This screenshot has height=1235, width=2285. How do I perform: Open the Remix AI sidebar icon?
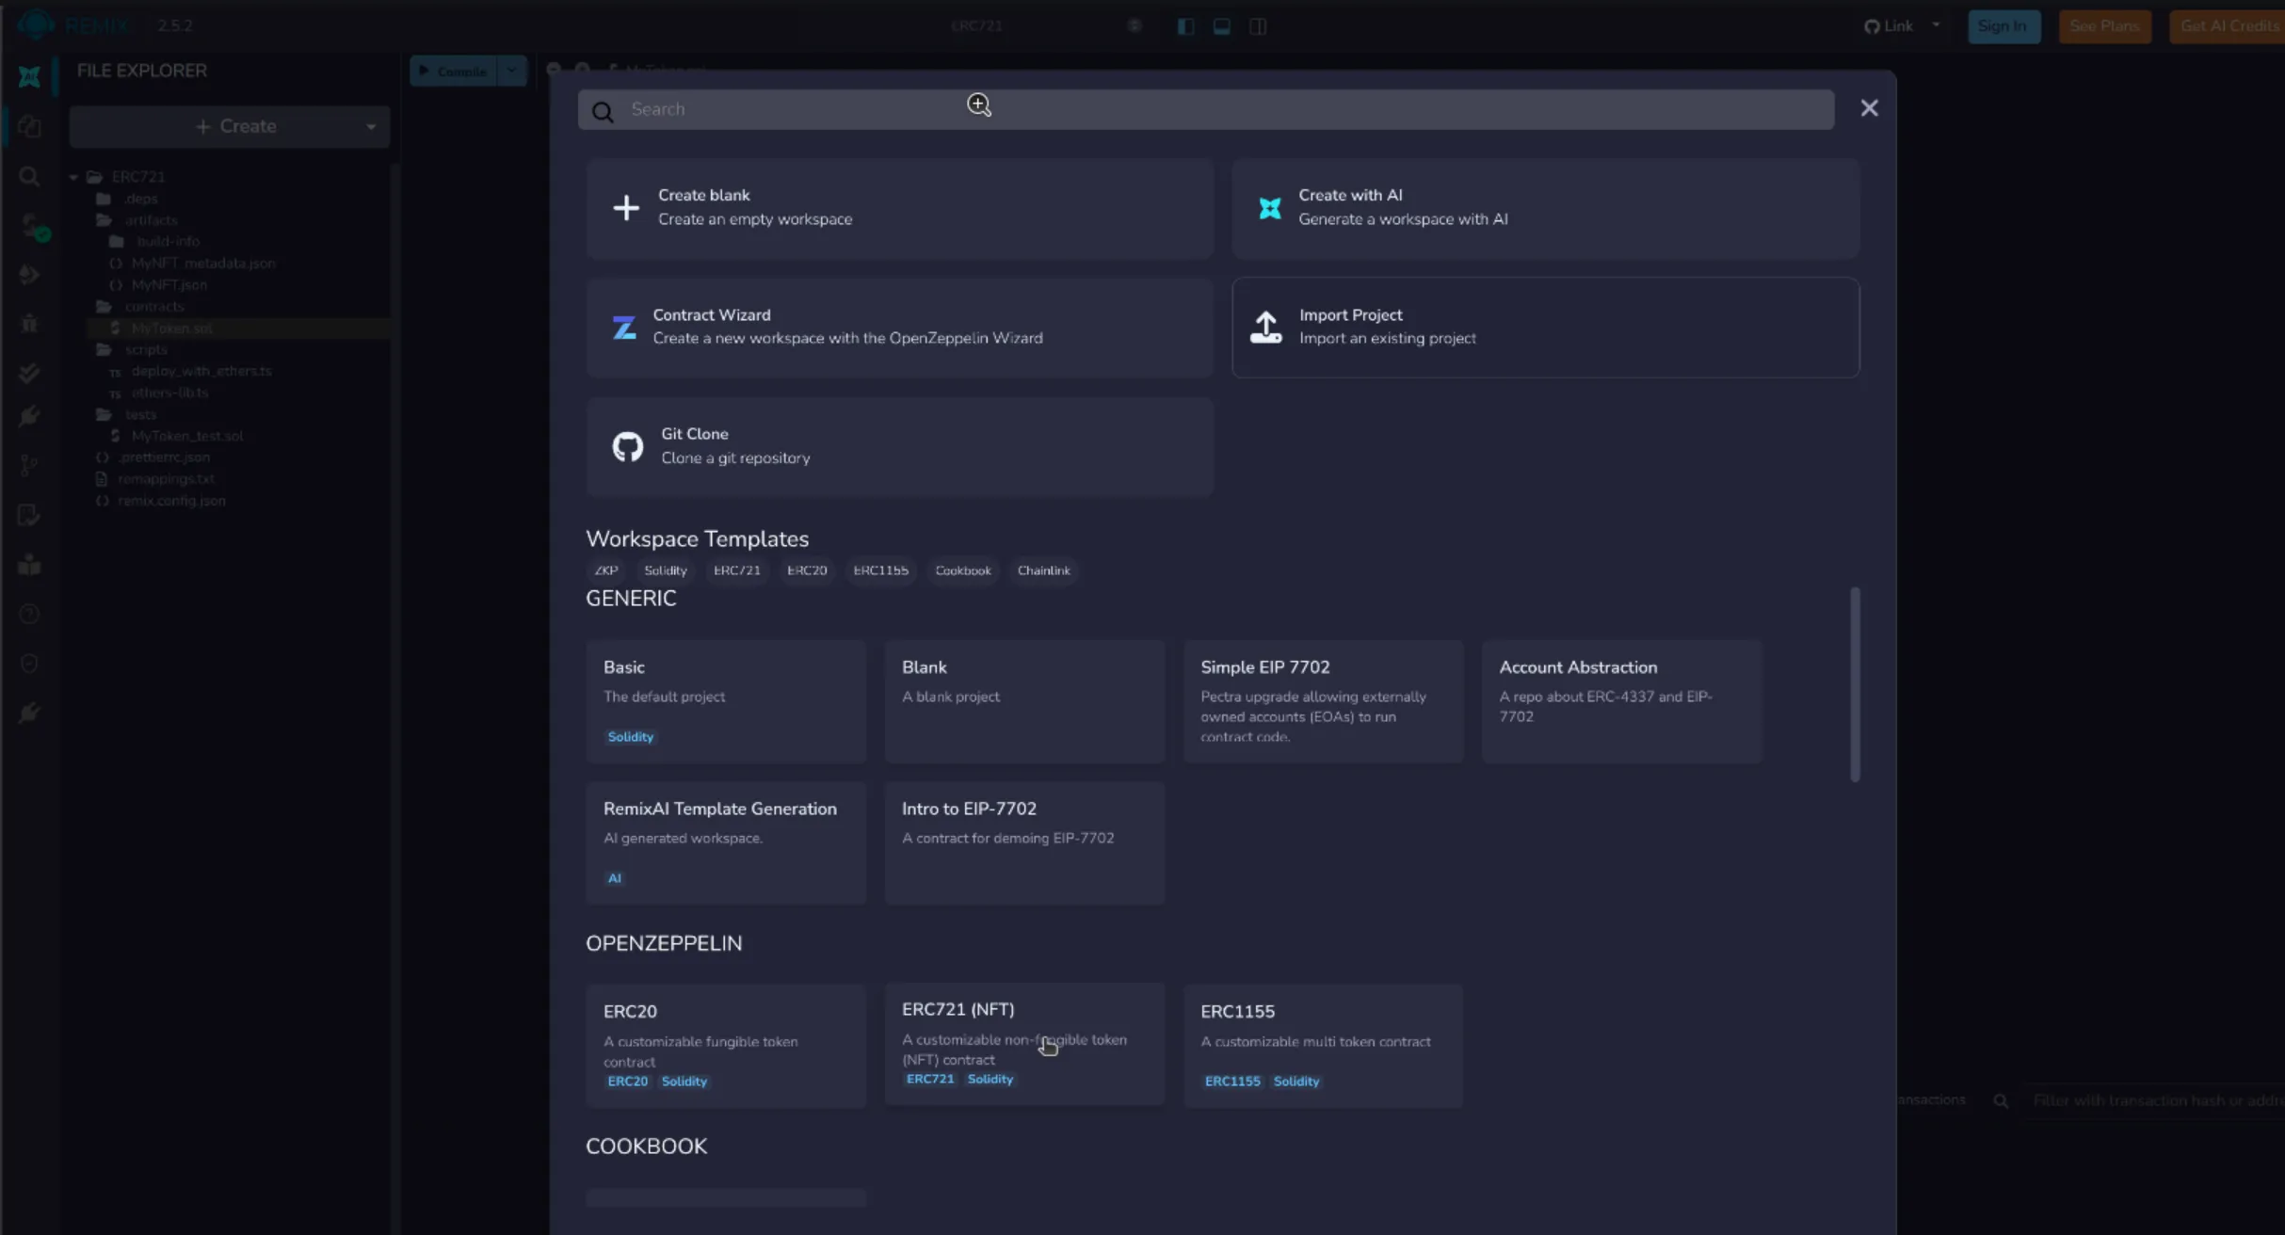(29, 76)
